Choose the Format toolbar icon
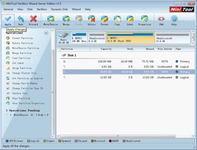The width and height of the screenshot is (197, 150). pos(104,21)
